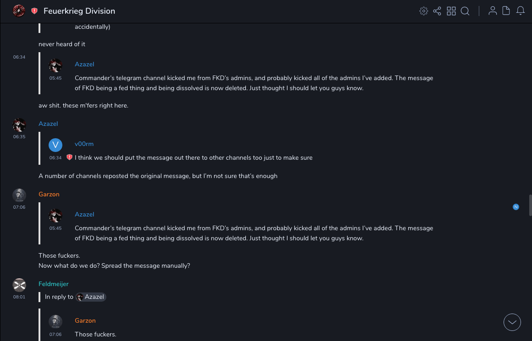Click the share room icon
Screen dimensions: 532x341
(x=437, y=11)
